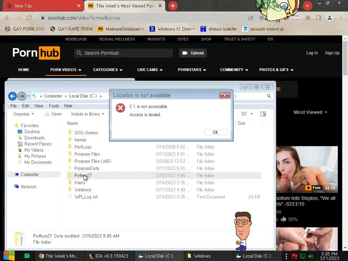Click the Open button in Explorer toolbar

(53, 114)
